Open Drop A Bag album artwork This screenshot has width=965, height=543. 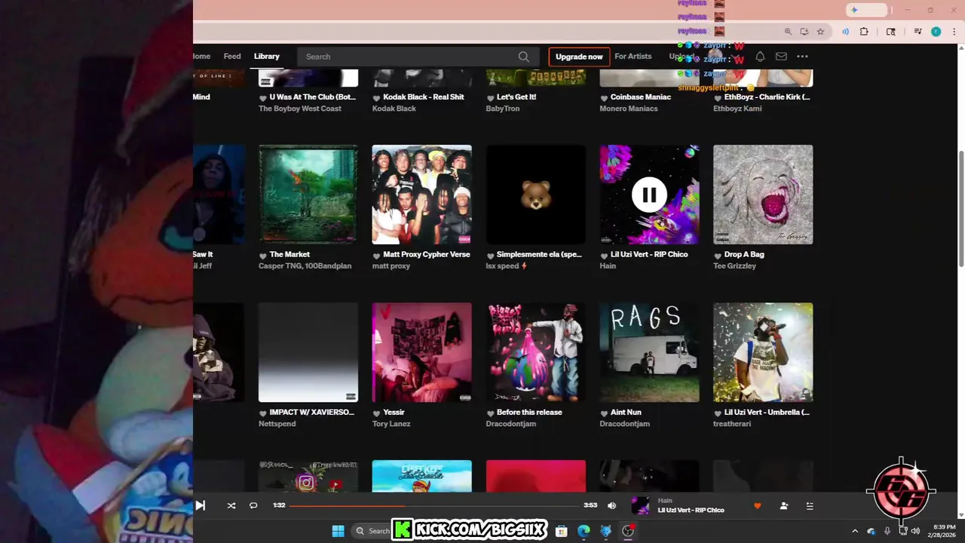coord(763,195)
